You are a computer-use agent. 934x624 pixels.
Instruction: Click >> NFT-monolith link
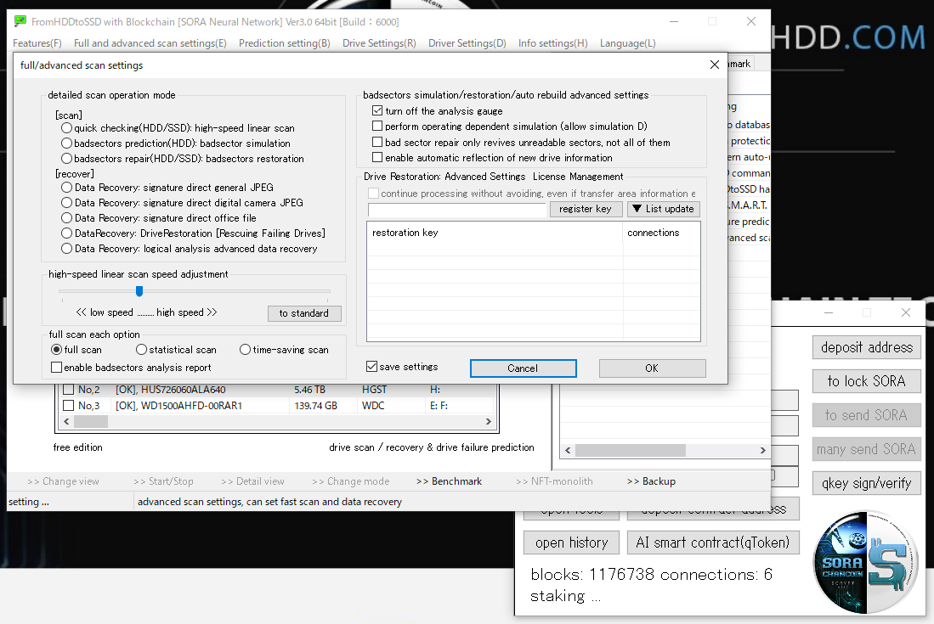[x=554, y=481]
